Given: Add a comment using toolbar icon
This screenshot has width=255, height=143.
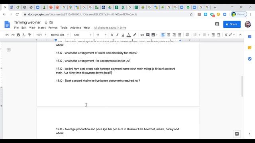Looking at the screenshot, I should pos(148,35).
